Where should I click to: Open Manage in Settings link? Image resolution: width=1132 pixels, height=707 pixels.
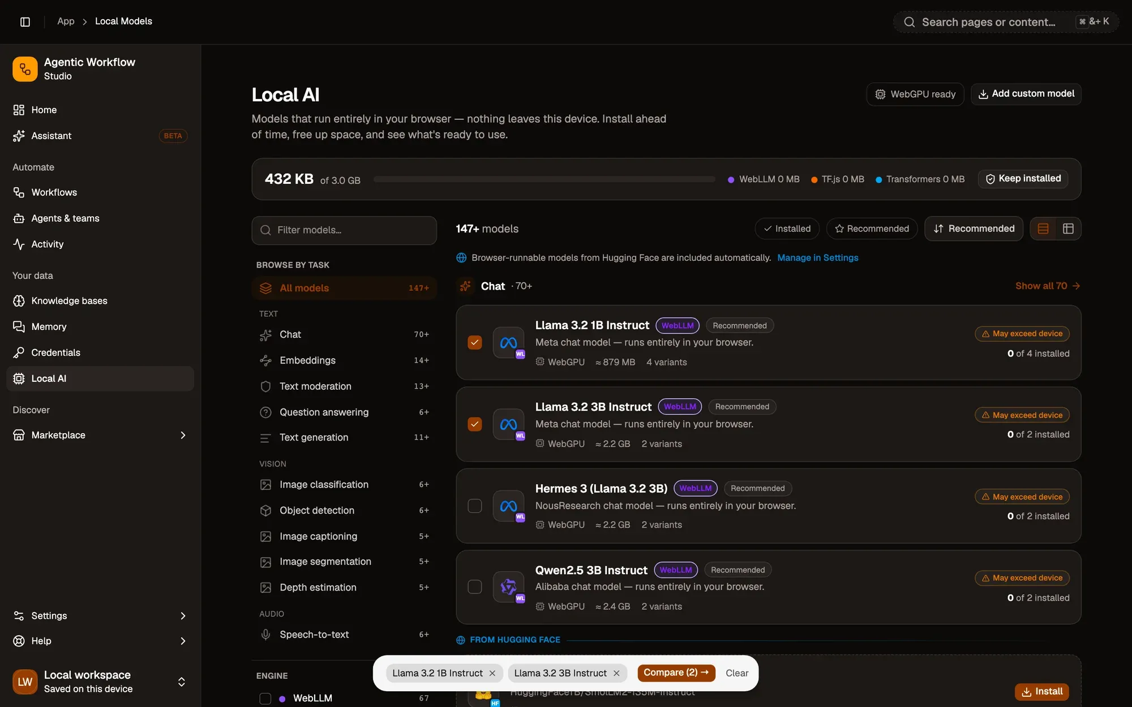point(817,258)
